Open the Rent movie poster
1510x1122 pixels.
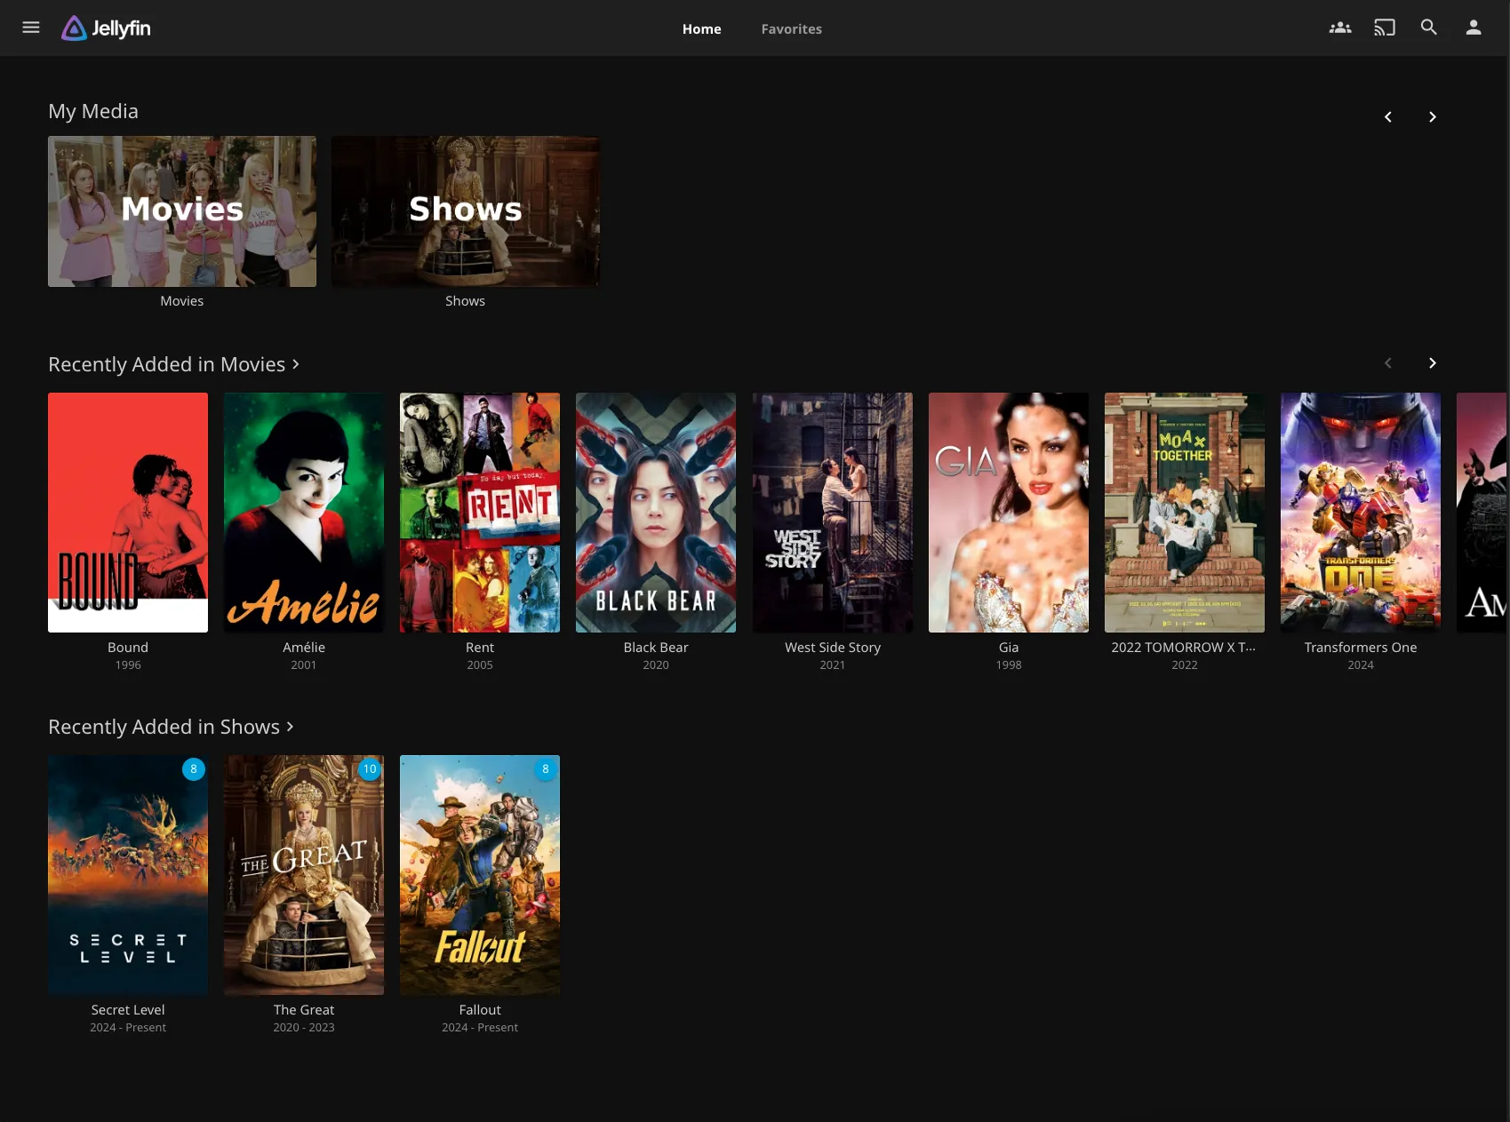click(480, 513)
